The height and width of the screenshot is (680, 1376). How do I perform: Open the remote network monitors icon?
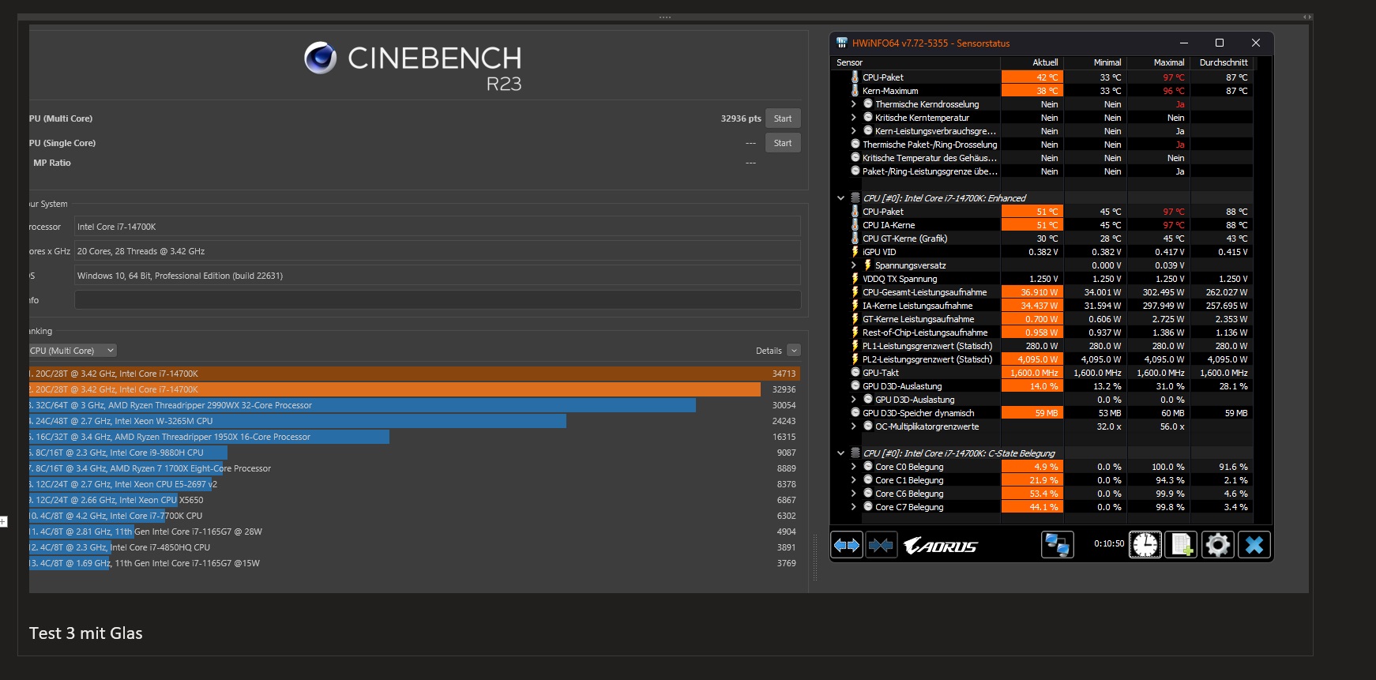1057,545
